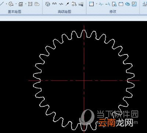Click the 高级绘图 panel label

(64, 12)
